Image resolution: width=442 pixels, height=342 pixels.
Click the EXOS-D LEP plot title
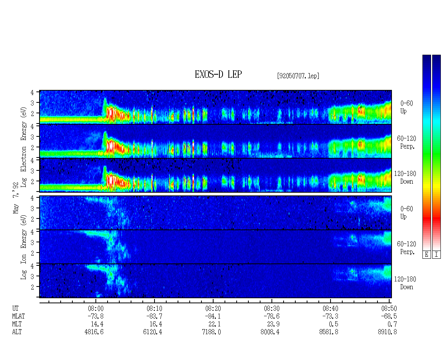pos(218,74)
